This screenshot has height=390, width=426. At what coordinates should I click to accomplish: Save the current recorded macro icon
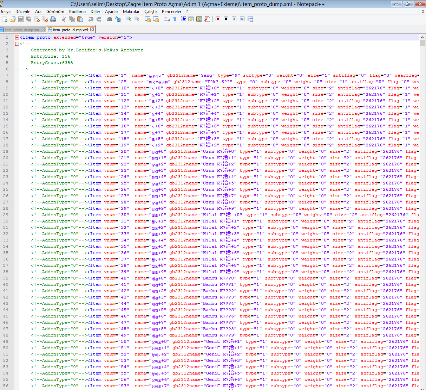pyautogui.click(x=250, y=19)
